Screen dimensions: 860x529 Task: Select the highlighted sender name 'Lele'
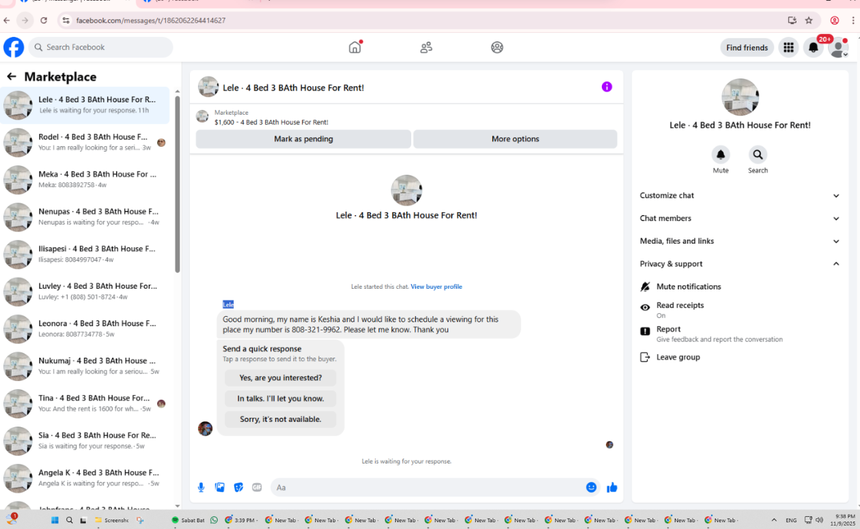pos(228,304)
